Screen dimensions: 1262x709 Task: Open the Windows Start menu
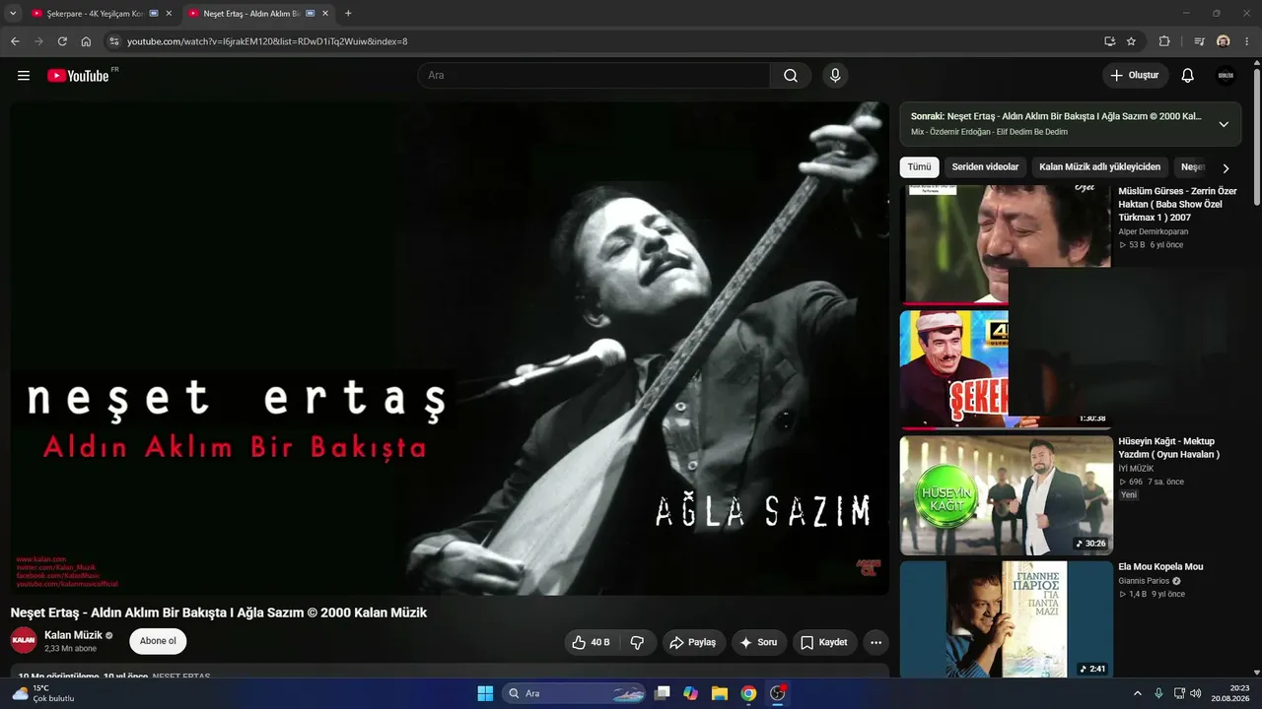[x=485, y=693]
